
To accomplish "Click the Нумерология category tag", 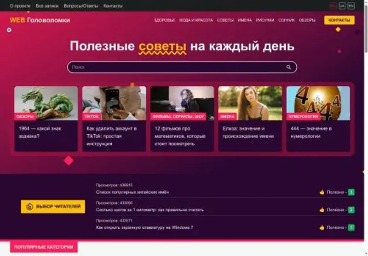I will [x=303, y=117].
